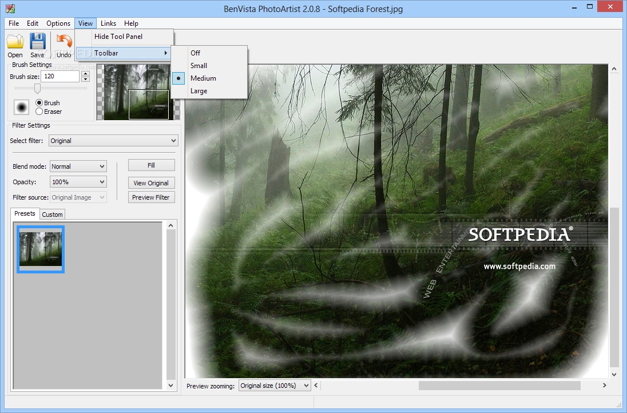Increase brush size with up stepper arrow
This screenshot has width=627, height=413.
[x=86, y=74]
